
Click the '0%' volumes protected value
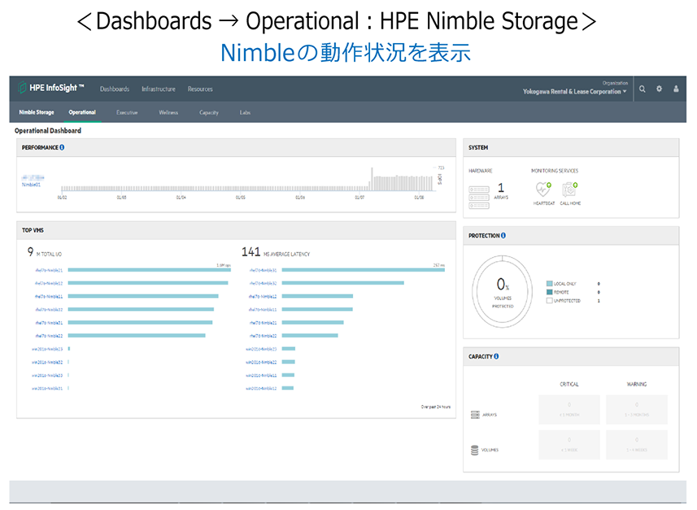click(x=503, y=284)
